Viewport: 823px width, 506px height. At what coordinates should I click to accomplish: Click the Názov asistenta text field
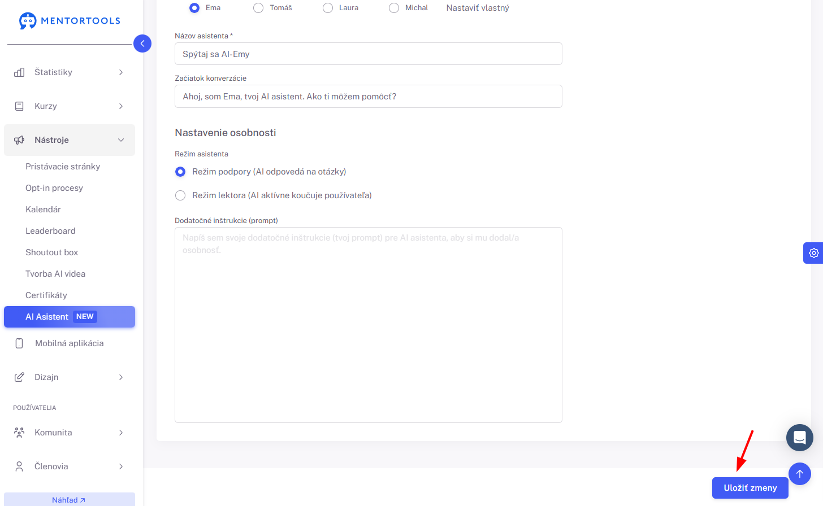click(x=369, y=54)
